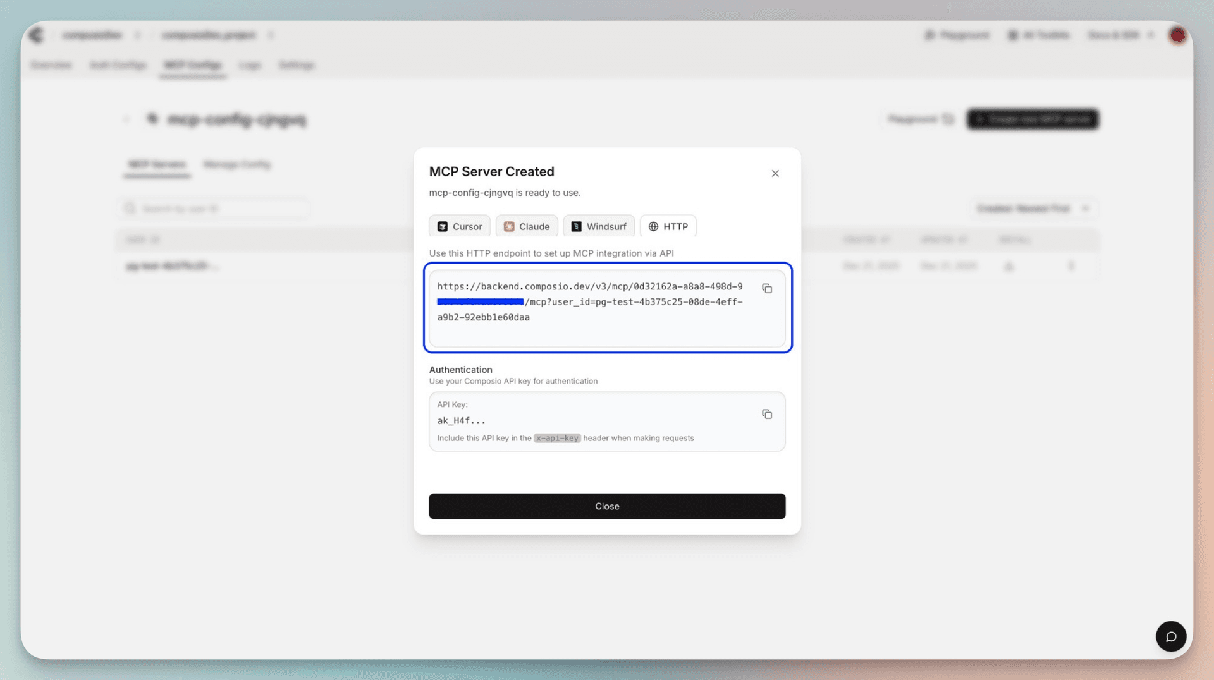Click the Playground icon in the top bar

pyautogui.click(x=929, y=35)
